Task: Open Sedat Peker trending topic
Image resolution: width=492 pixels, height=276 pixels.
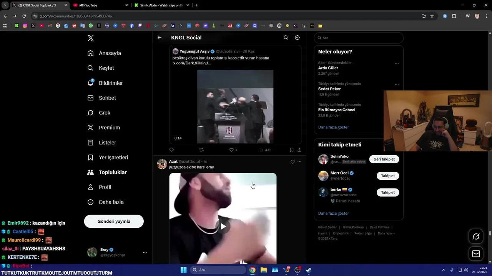Action: 329,89
